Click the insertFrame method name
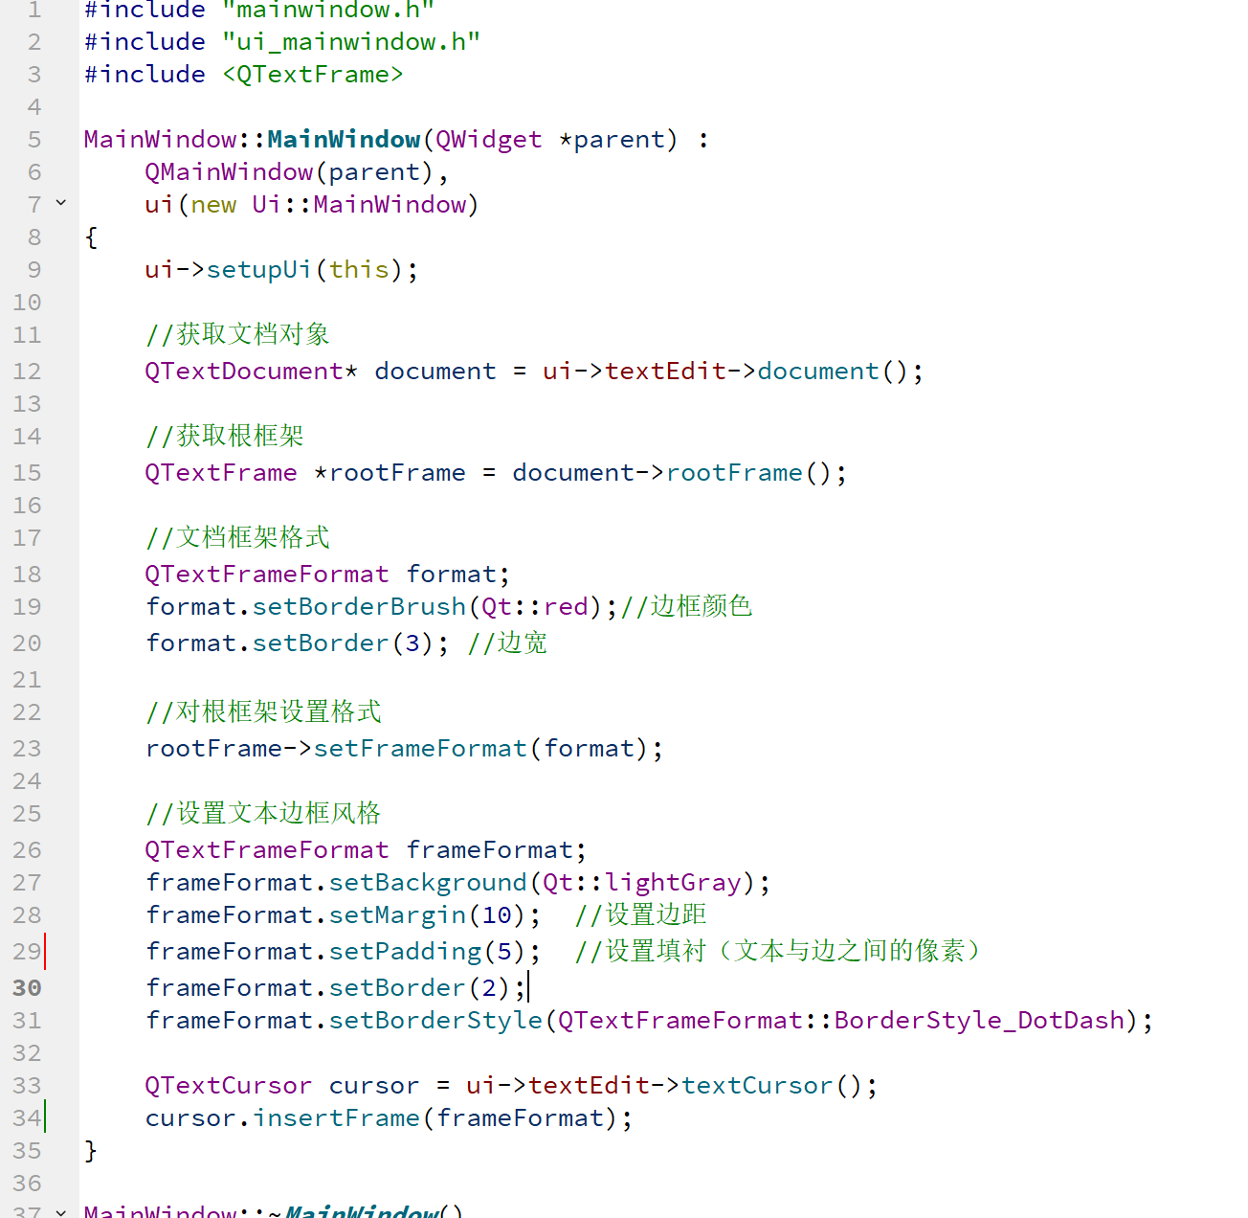1248x1218 pixels. [x=336, y=1118]
